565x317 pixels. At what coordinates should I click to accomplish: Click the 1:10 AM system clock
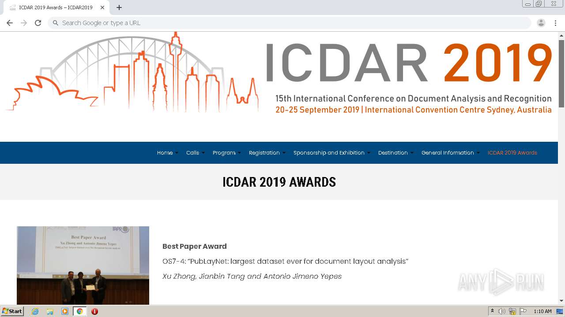542,311
